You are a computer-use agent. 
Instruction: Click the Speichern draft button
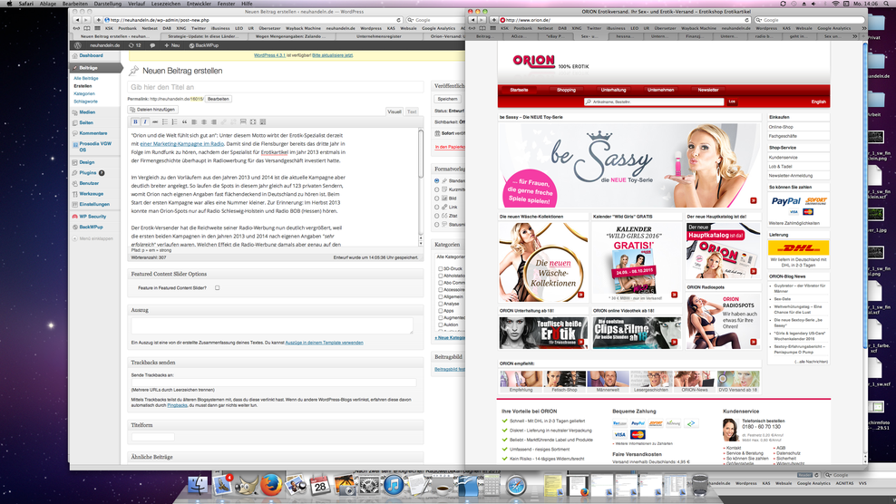point(447,99)
